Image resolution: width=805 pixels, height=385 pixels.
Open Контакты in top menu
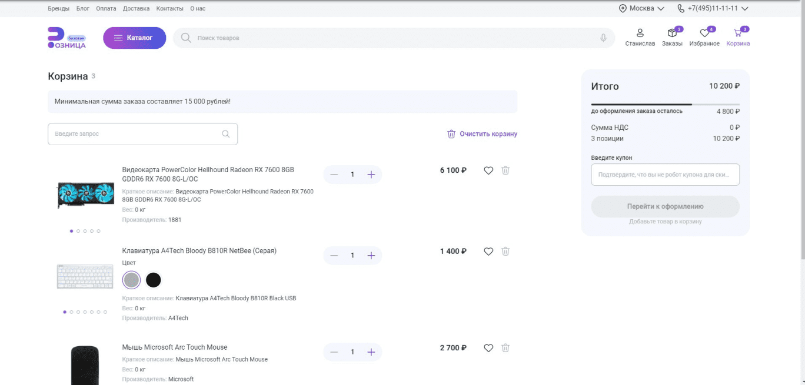pyautogui.click(x=170, y=9)
